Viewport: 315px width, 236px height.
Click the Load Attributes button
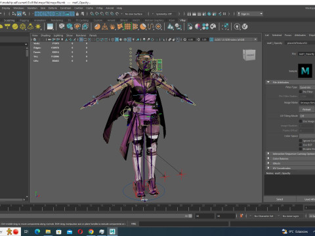[306, 199]
